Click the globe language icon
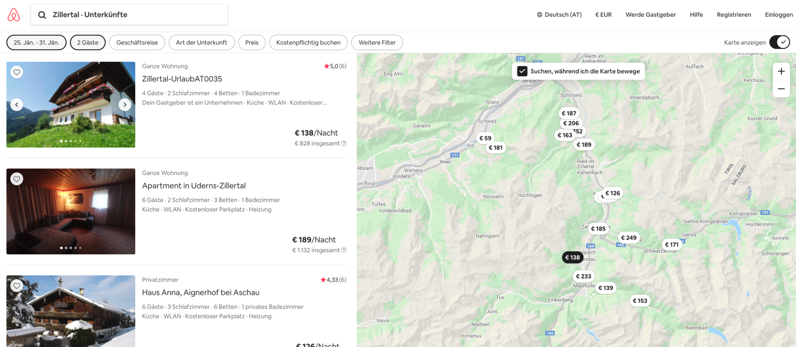The image size is (796, 347). tap(539, 15)
